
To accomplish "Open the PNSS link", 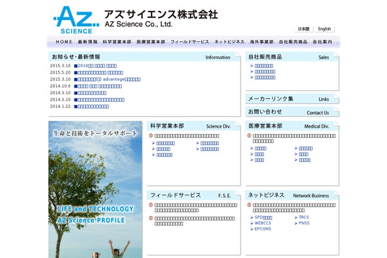I will pos(304,223).
